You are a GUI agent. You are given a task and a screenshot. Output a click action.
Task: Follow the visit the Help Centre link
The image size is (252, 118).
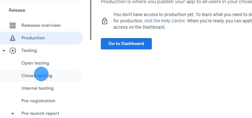click(x=164, y=21)
